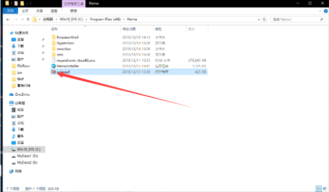Select the vmonitor folder name

click(64, 49)
